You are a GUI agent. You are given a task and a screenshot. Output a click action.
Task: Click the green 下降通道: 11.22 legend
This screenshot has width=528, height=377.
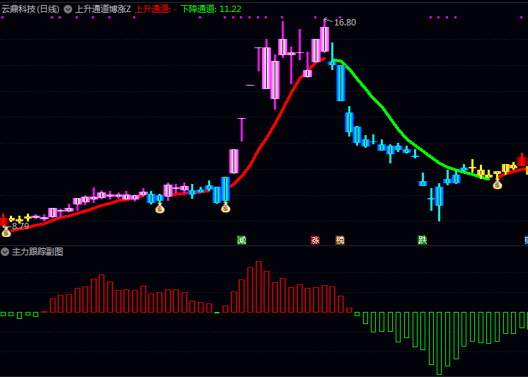(x=210, y=9)
